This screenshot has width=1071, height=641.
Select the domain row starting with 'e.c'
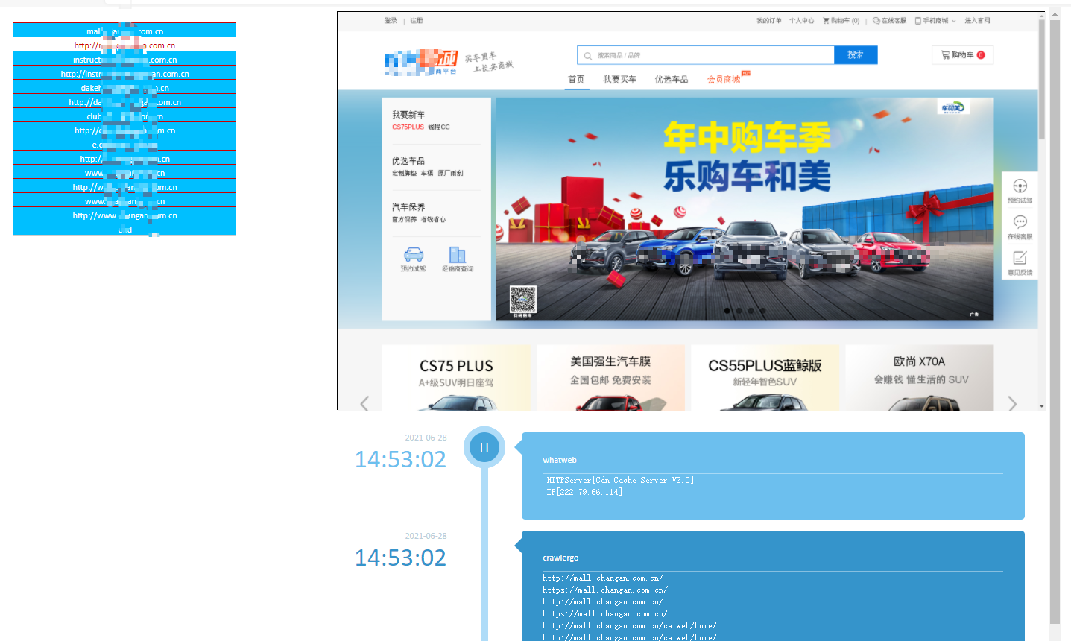coord(124,145)
